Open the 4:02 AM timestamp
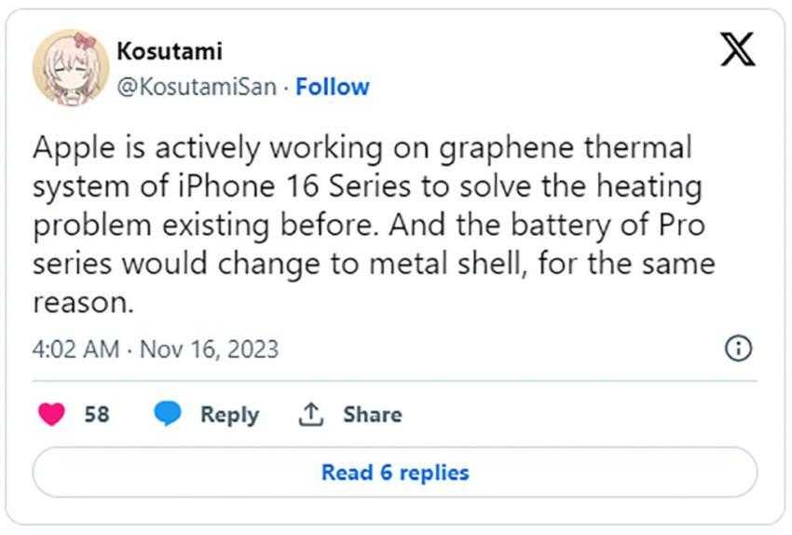Image resolution: width=792 pixels, height=535 pixels. pyautogui.click(x=75, y=349)
